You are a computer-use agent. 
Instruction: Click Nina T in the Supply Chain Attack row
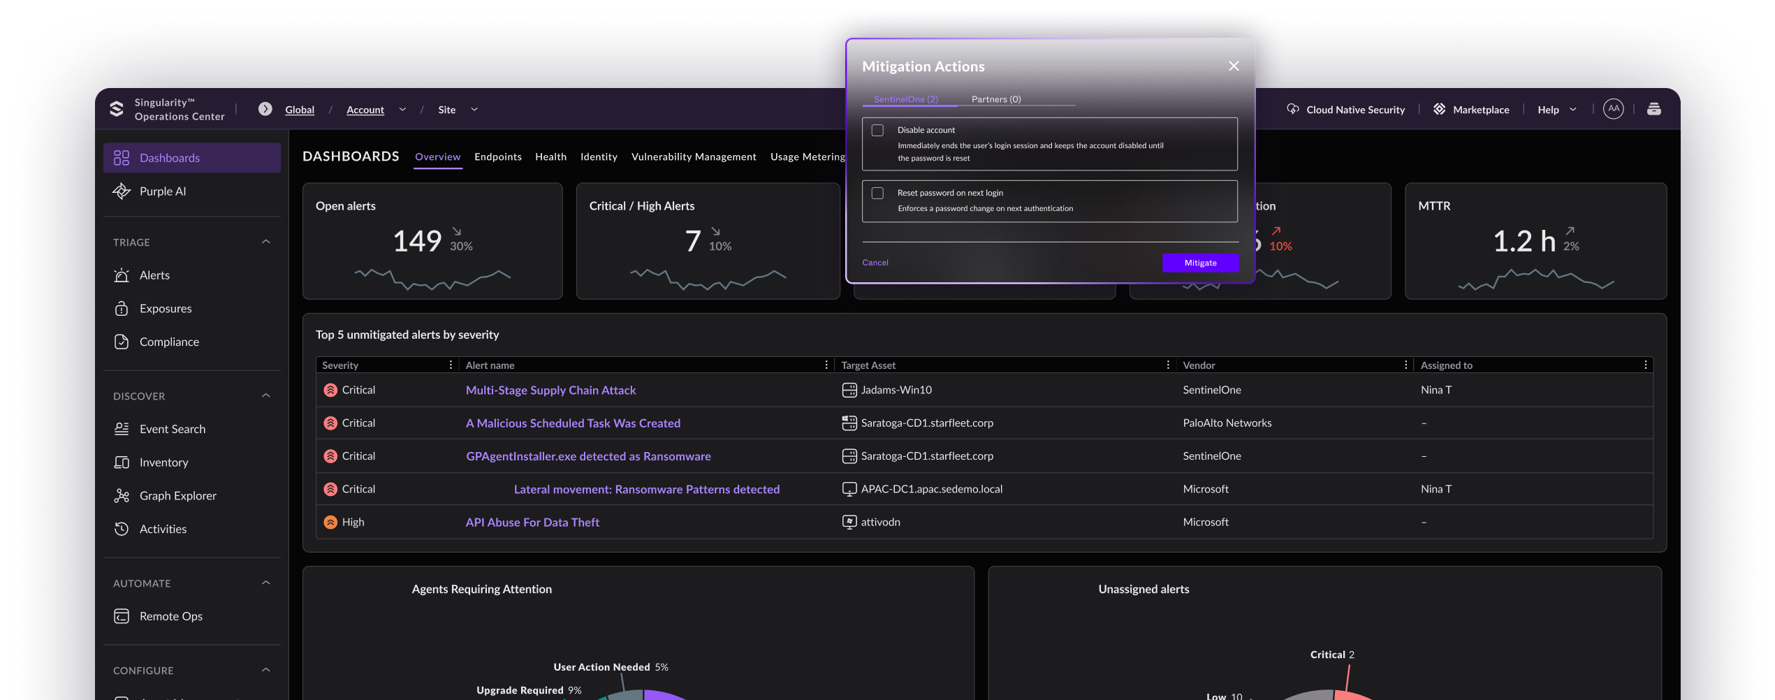click(x=1436, y=390)
